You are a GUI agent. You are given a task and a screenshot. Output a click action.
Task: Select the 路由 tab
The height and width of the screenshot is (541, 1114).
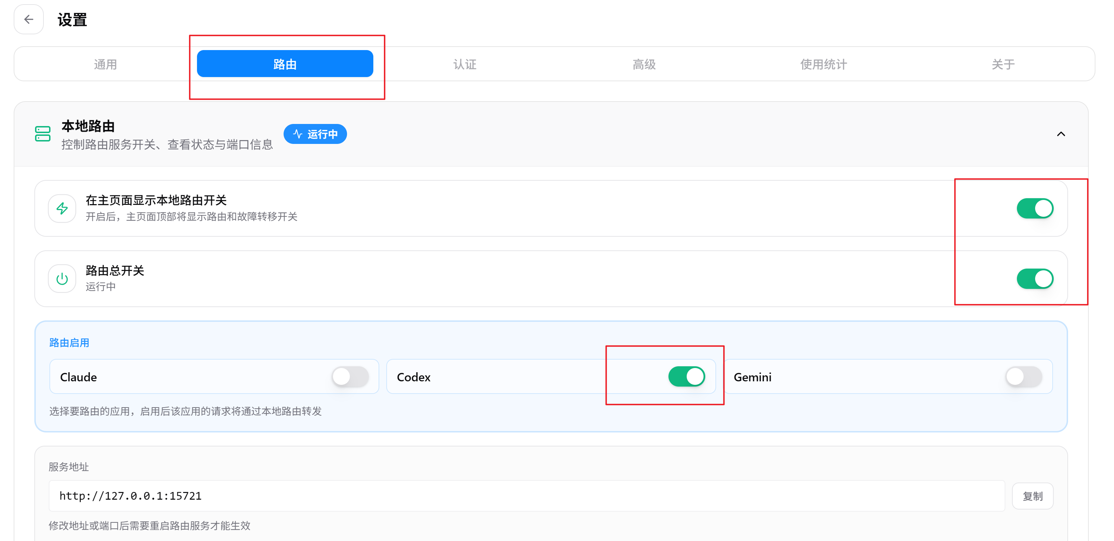[x=285, y=64]
